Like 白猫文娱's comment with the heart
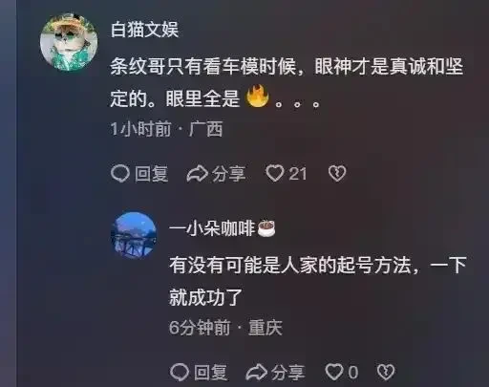The height and width of the screenshot is (387, 489). click(275, 174)
